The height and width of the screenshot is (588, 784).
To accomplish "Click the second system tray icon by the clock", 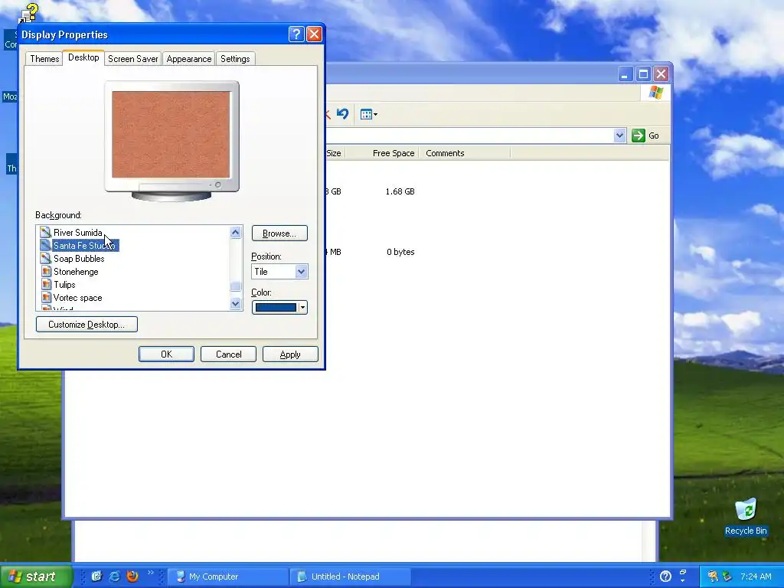I will [727, 577].
